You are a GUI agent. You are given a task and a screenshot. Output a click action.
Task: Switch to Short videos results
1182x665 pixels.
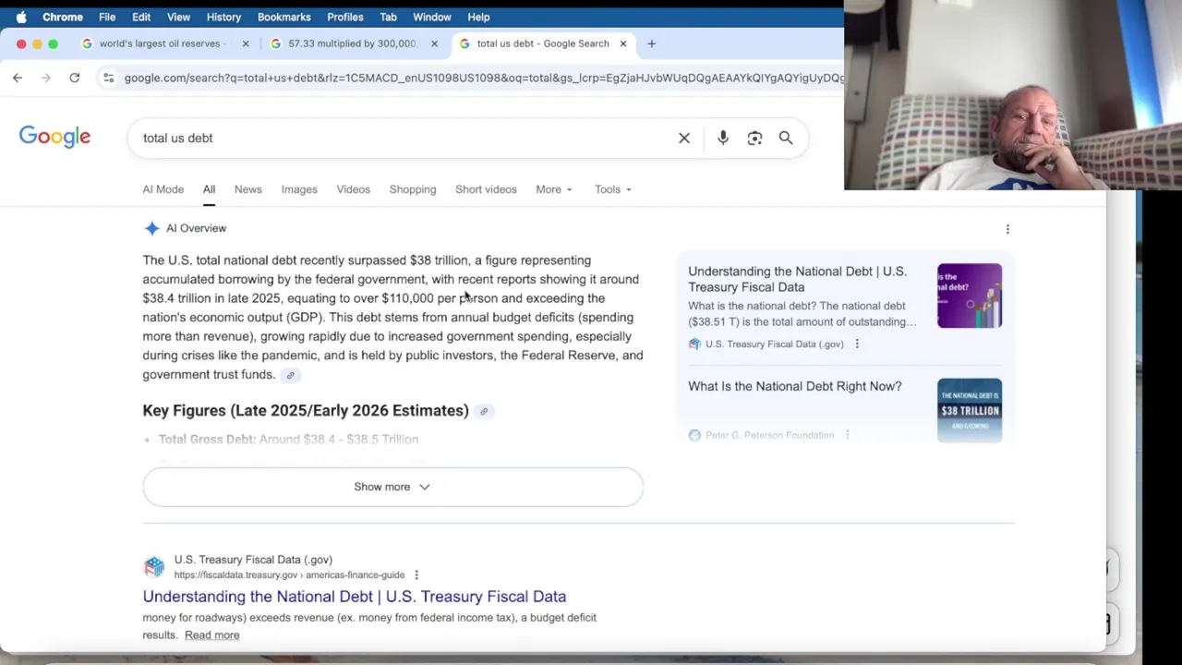coord(486,189)
